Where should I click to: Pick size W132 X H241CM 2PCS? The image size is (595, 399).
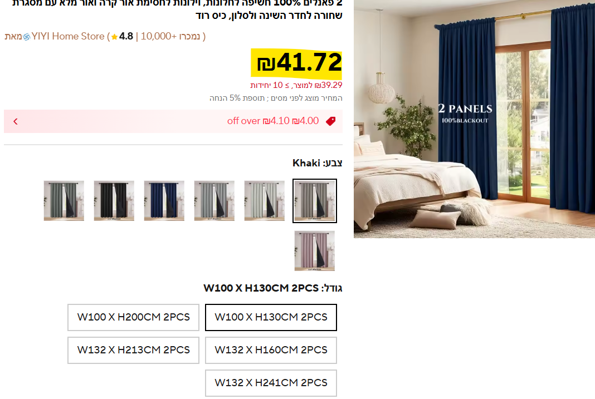click(271, 383)
